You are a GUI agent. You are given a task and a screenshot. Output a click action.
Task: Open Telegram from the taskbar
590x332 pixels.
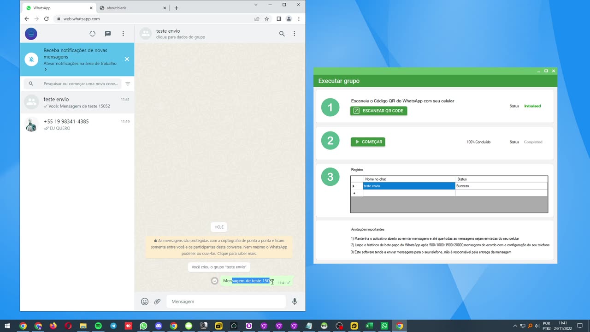[113, 326]
